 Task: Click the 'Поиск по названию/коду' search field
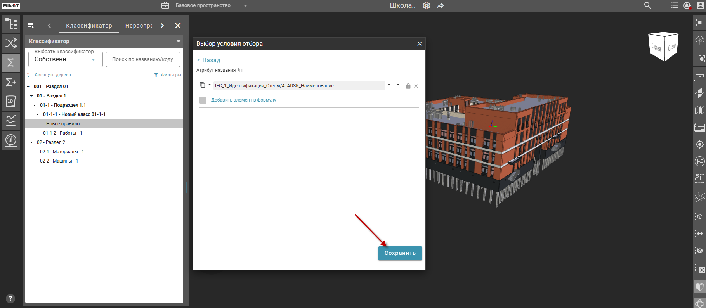pos(142,59)
